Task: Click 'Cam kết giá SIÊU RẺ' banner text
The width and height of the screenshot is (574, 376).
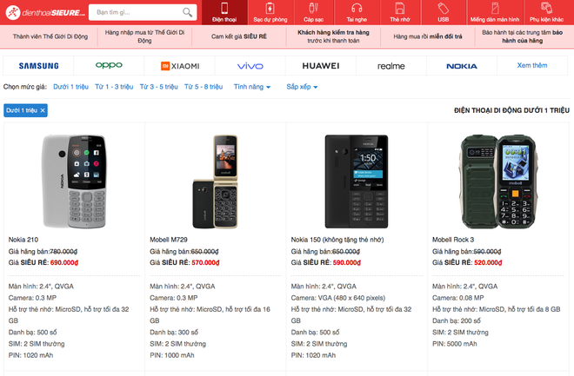Action: pos(239,36)
